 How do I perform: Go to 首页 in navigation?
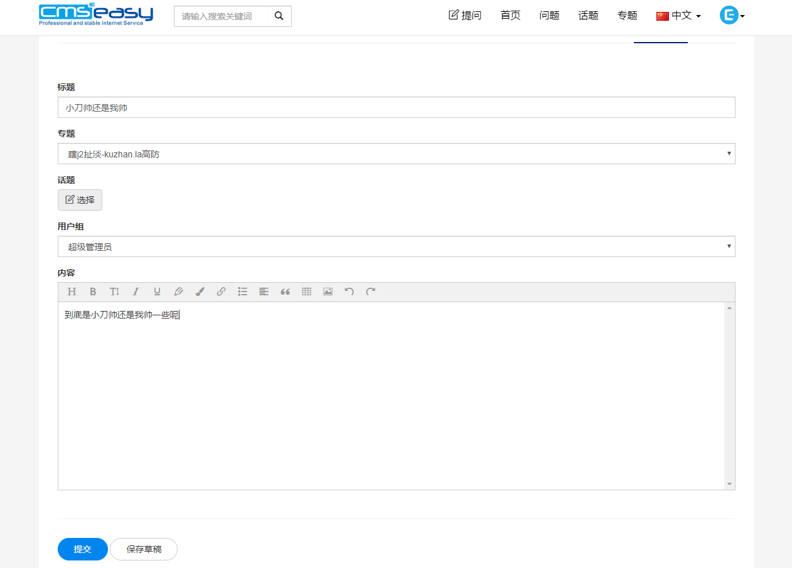pyautogui.click(x=510, y=16)
